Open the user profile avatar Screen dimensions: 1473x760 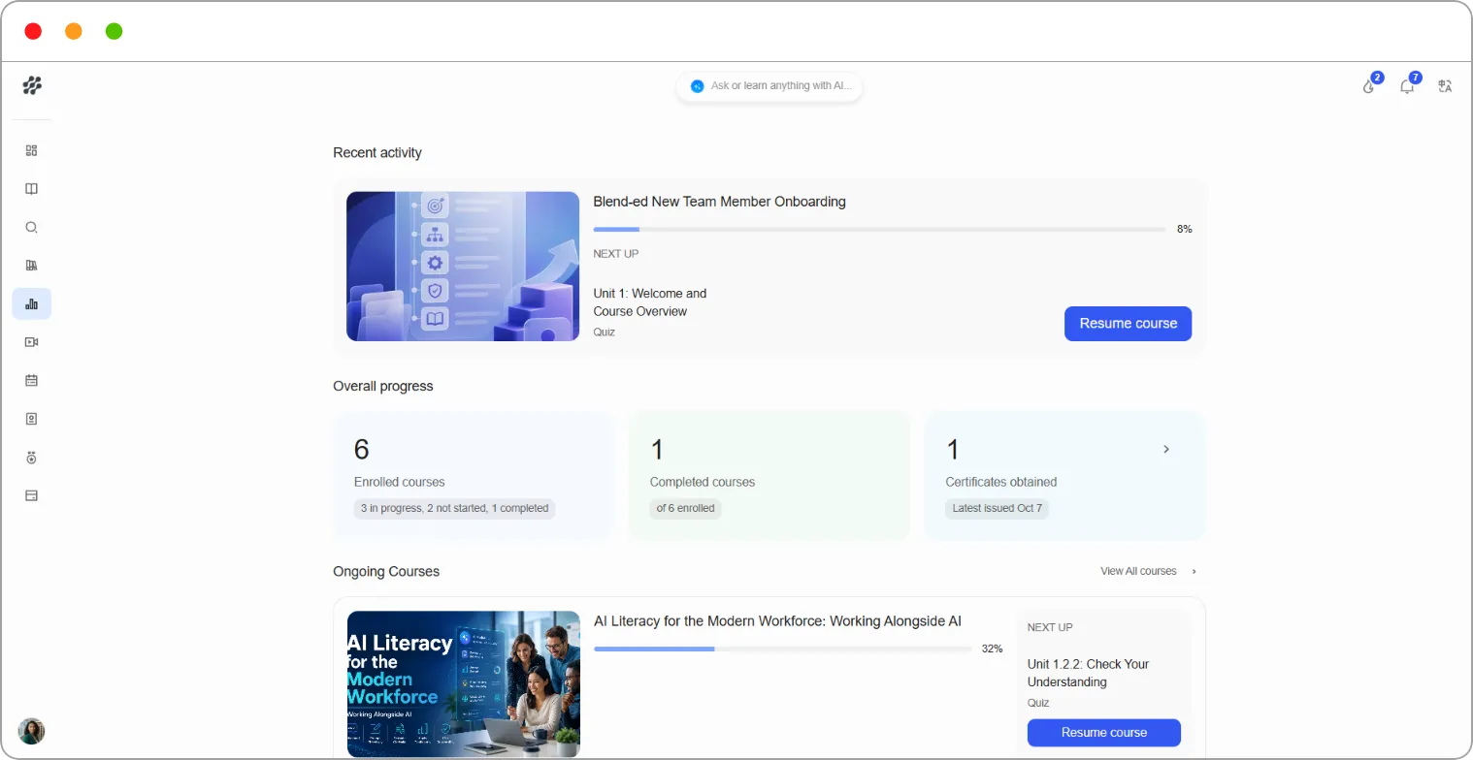[31, 731]
